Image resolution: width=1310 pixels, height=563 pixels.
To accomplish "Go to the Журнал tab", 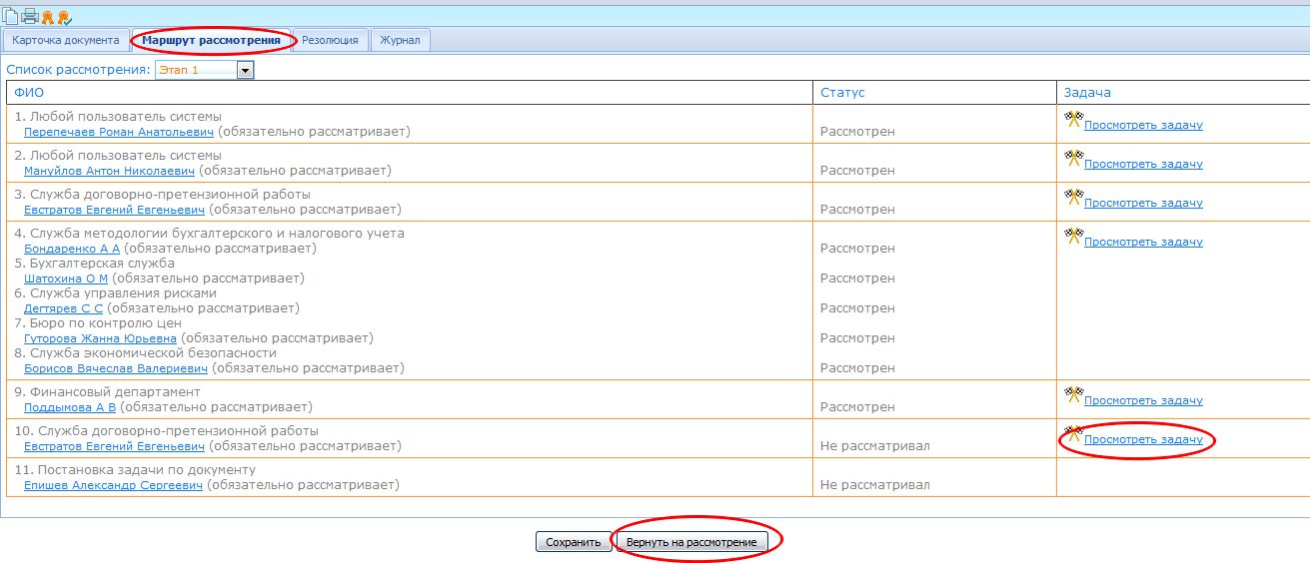I will click(401, 40).
